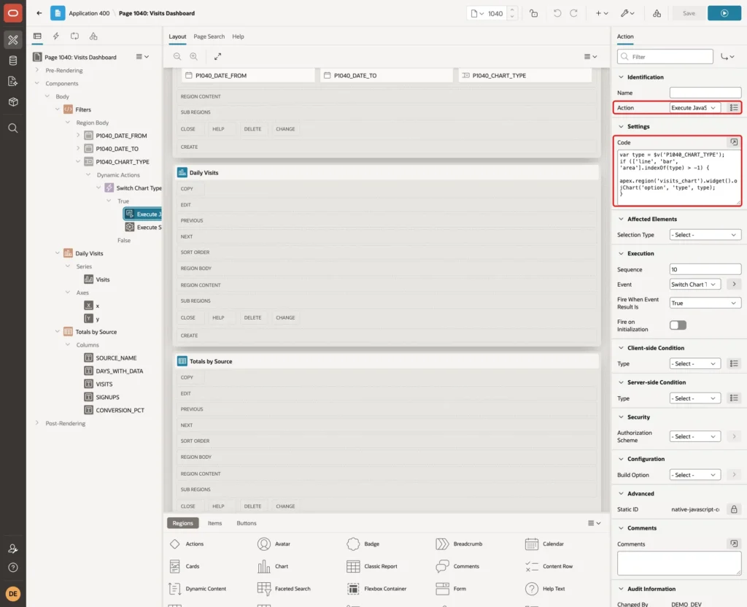Expand the Pre-Rendering node

(36, 70)
